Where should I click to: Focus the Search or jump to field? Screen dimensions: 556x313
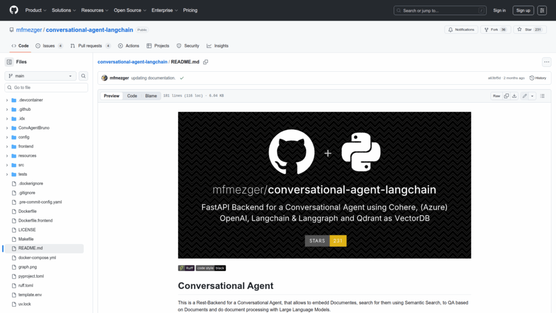(440, 11)
